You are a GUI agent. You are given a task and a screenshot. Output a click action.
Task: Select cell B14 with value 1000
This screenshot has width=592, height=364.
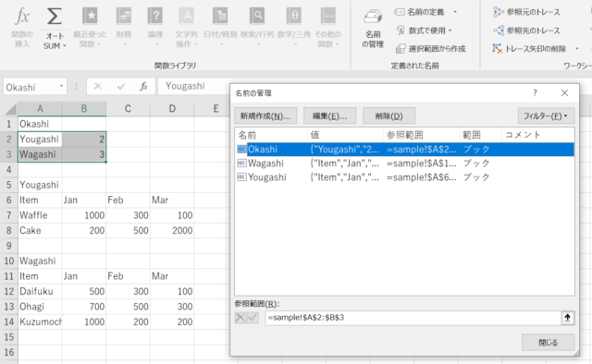tap(84, 322)
